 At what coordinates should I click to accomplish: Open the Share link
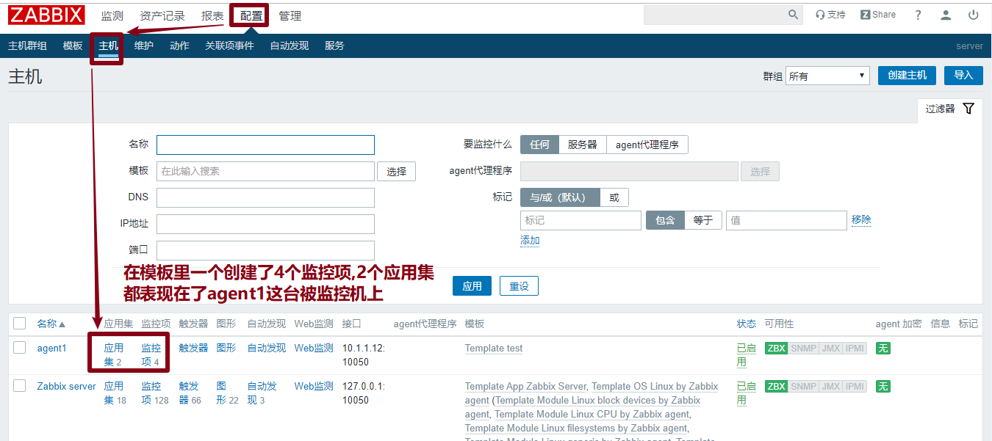(x=878, y=15)
